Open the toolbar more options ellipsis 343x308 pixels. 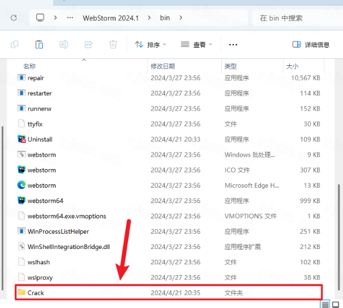click(233, 45)
